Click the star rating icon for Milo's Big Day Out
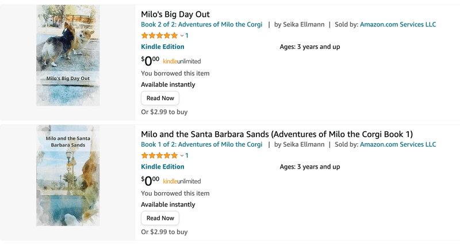 pos(159,36)
